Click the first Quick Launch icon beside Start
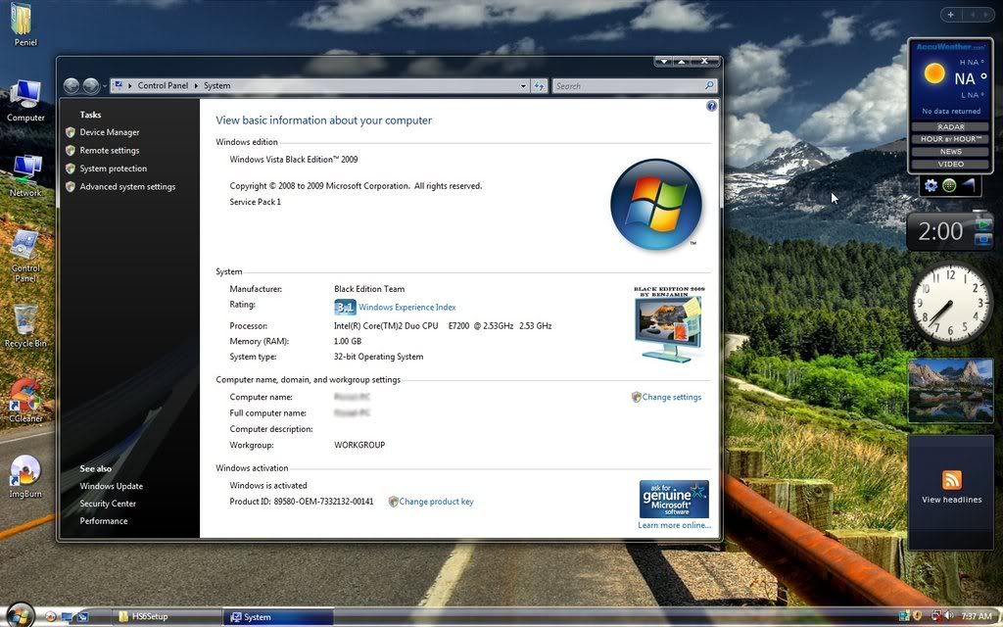Image resolution: width=1003 pixels, height=627 pixels. [x=51, y=617]
